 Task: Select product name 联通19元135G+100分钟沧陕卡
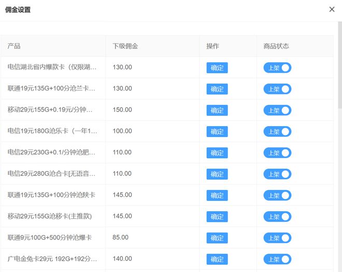pyautogui.click(x=51, y=195)
